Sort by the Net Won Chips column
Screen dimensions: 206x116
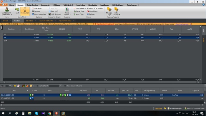point(46,29)
